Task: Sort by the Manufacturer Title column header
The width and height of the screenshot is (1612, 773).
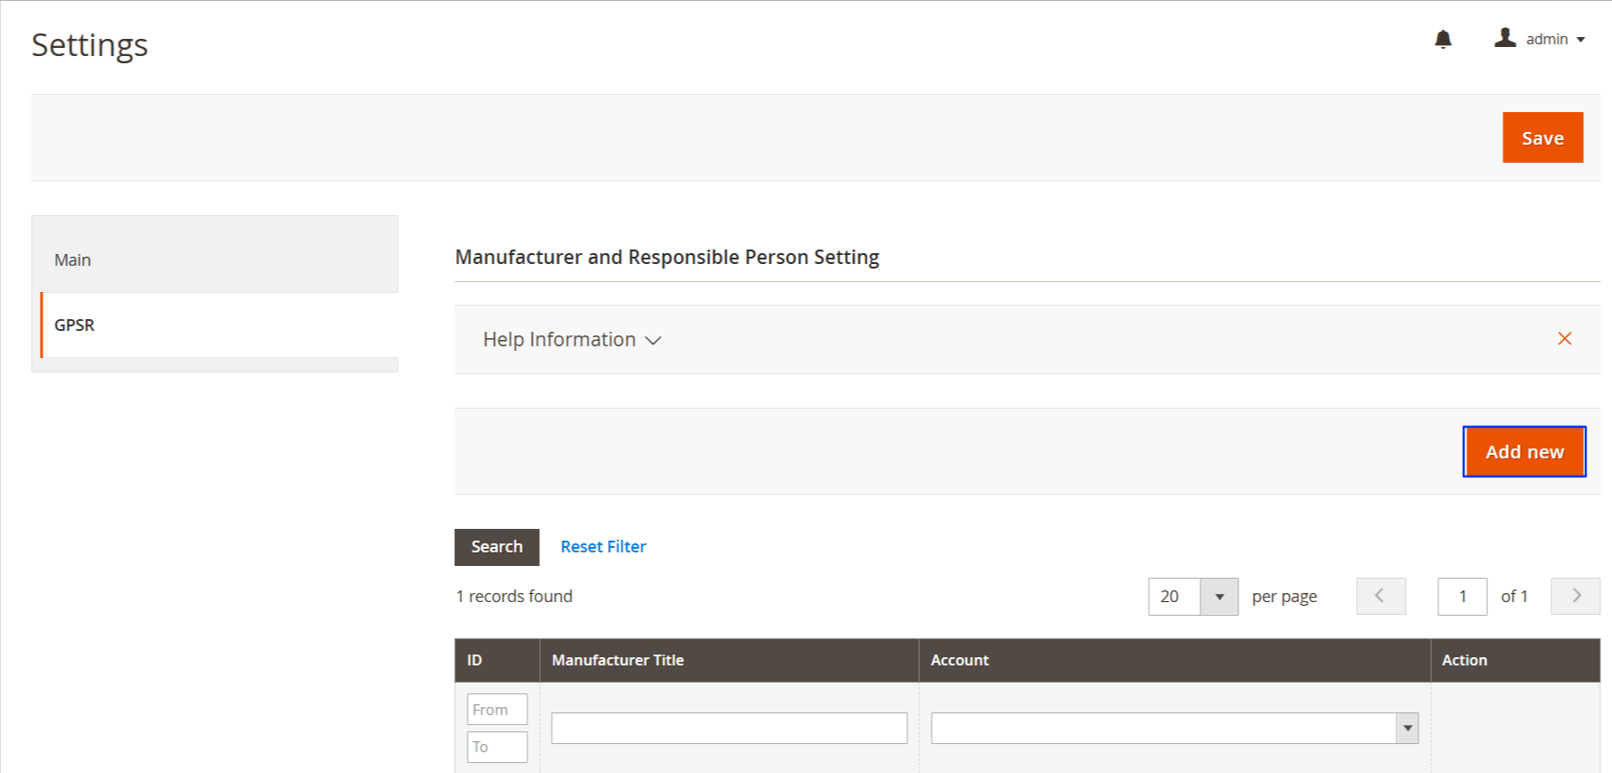Action: 618,660
